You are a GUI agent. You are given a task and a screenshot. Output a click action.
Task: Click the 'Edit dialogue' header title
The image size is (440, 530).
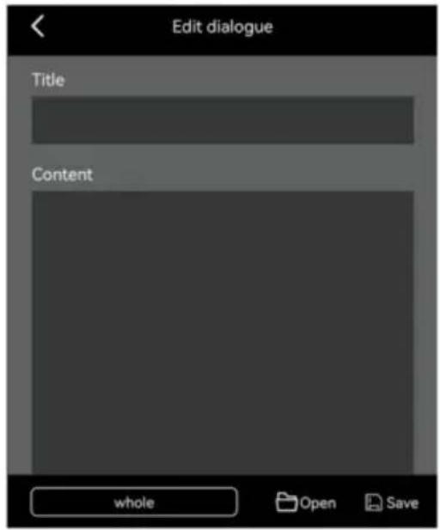point(223,27)
